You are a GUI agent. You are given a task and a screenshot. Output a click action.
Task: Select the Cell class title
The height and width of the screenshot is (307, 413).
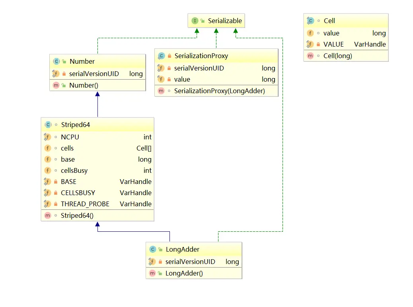click(x=329, y=21)
